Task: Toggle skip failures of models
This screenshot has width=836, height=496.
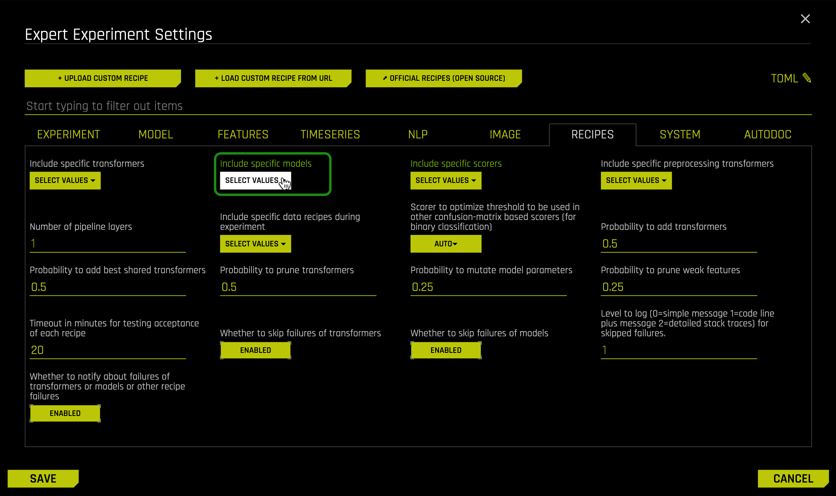Action: [446, 350]
